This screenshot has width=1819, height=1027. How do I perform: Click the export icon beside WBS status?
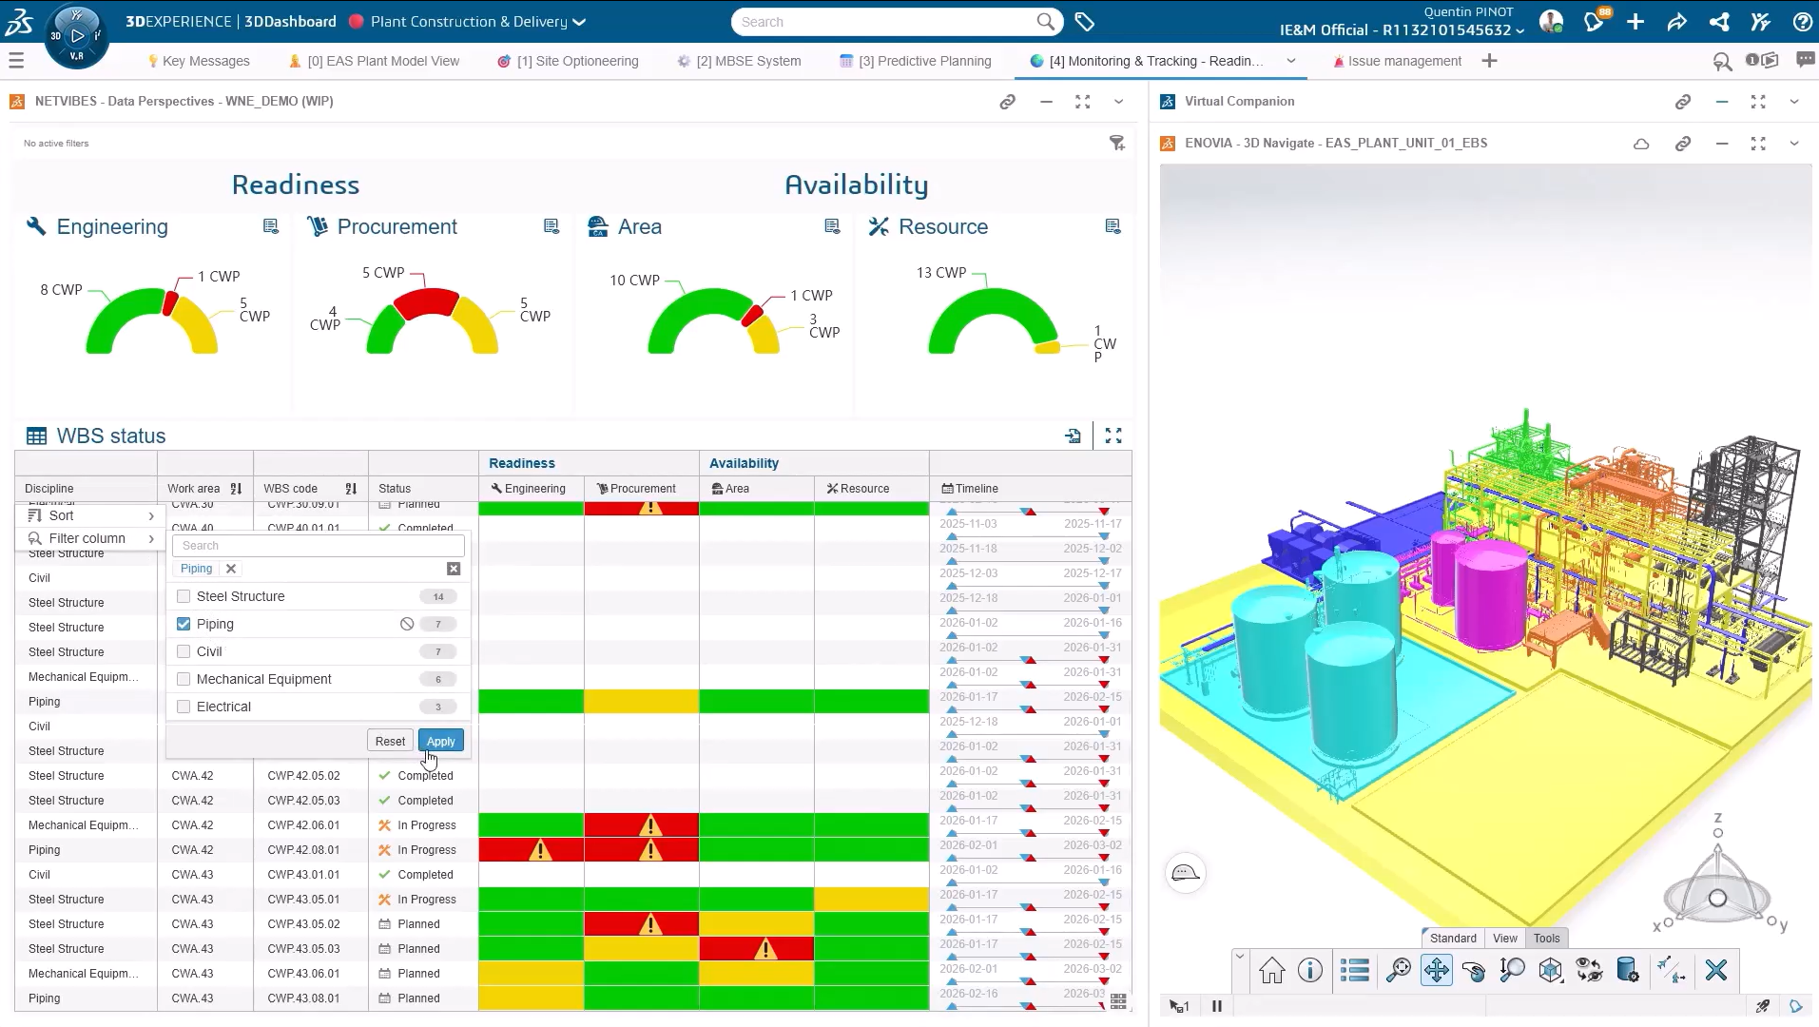coord(1074,436)
